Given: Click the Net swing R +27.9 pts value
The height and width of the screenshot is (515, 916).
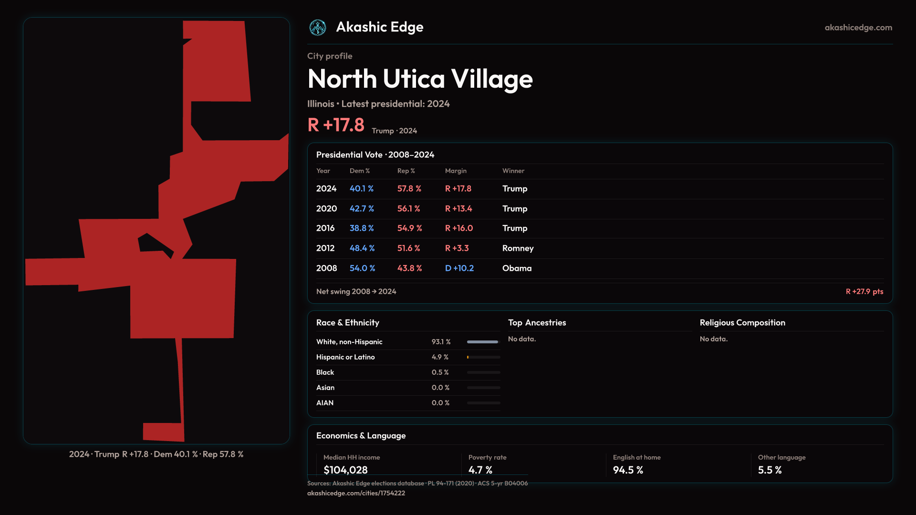Looking at the screenshot, I should (x=864, y=291).
